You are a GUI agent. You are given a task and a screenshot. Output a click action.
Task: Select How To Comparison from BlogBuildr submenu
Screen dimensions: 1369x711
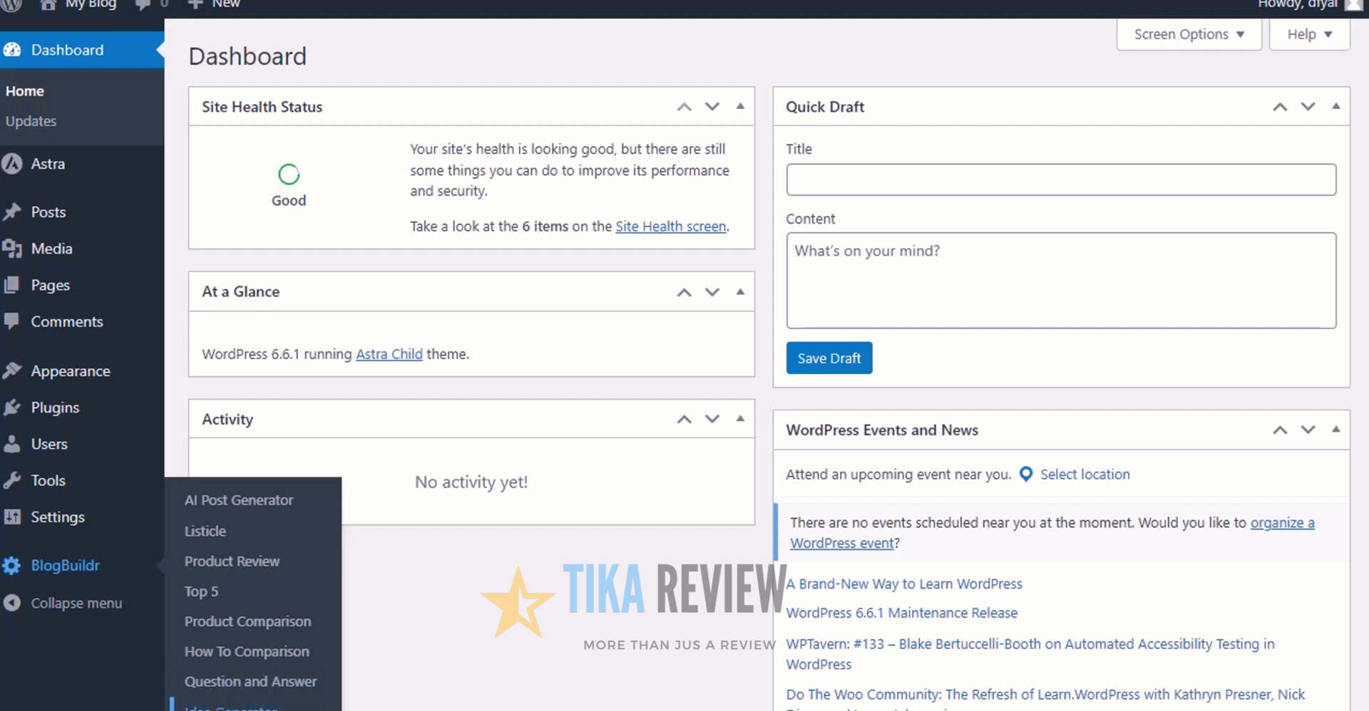coord(247,652)
